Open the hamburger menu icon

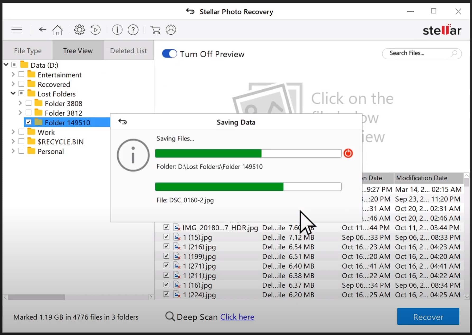(x=17, y=30)
